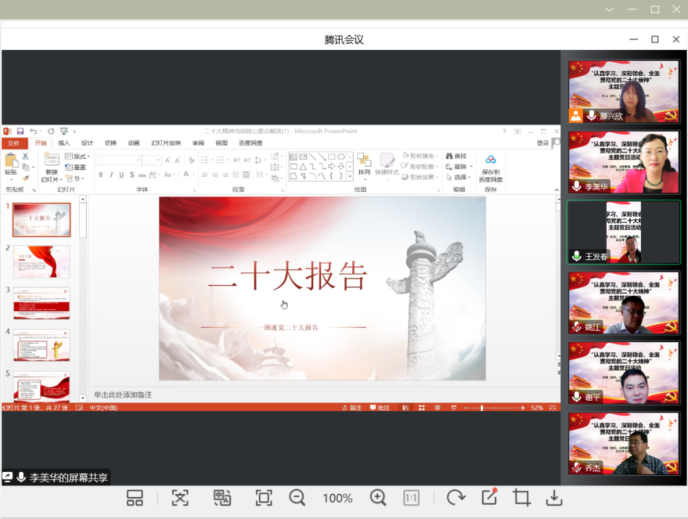Rotate the image clockwise
688x519 pixels.
(456, 498)
